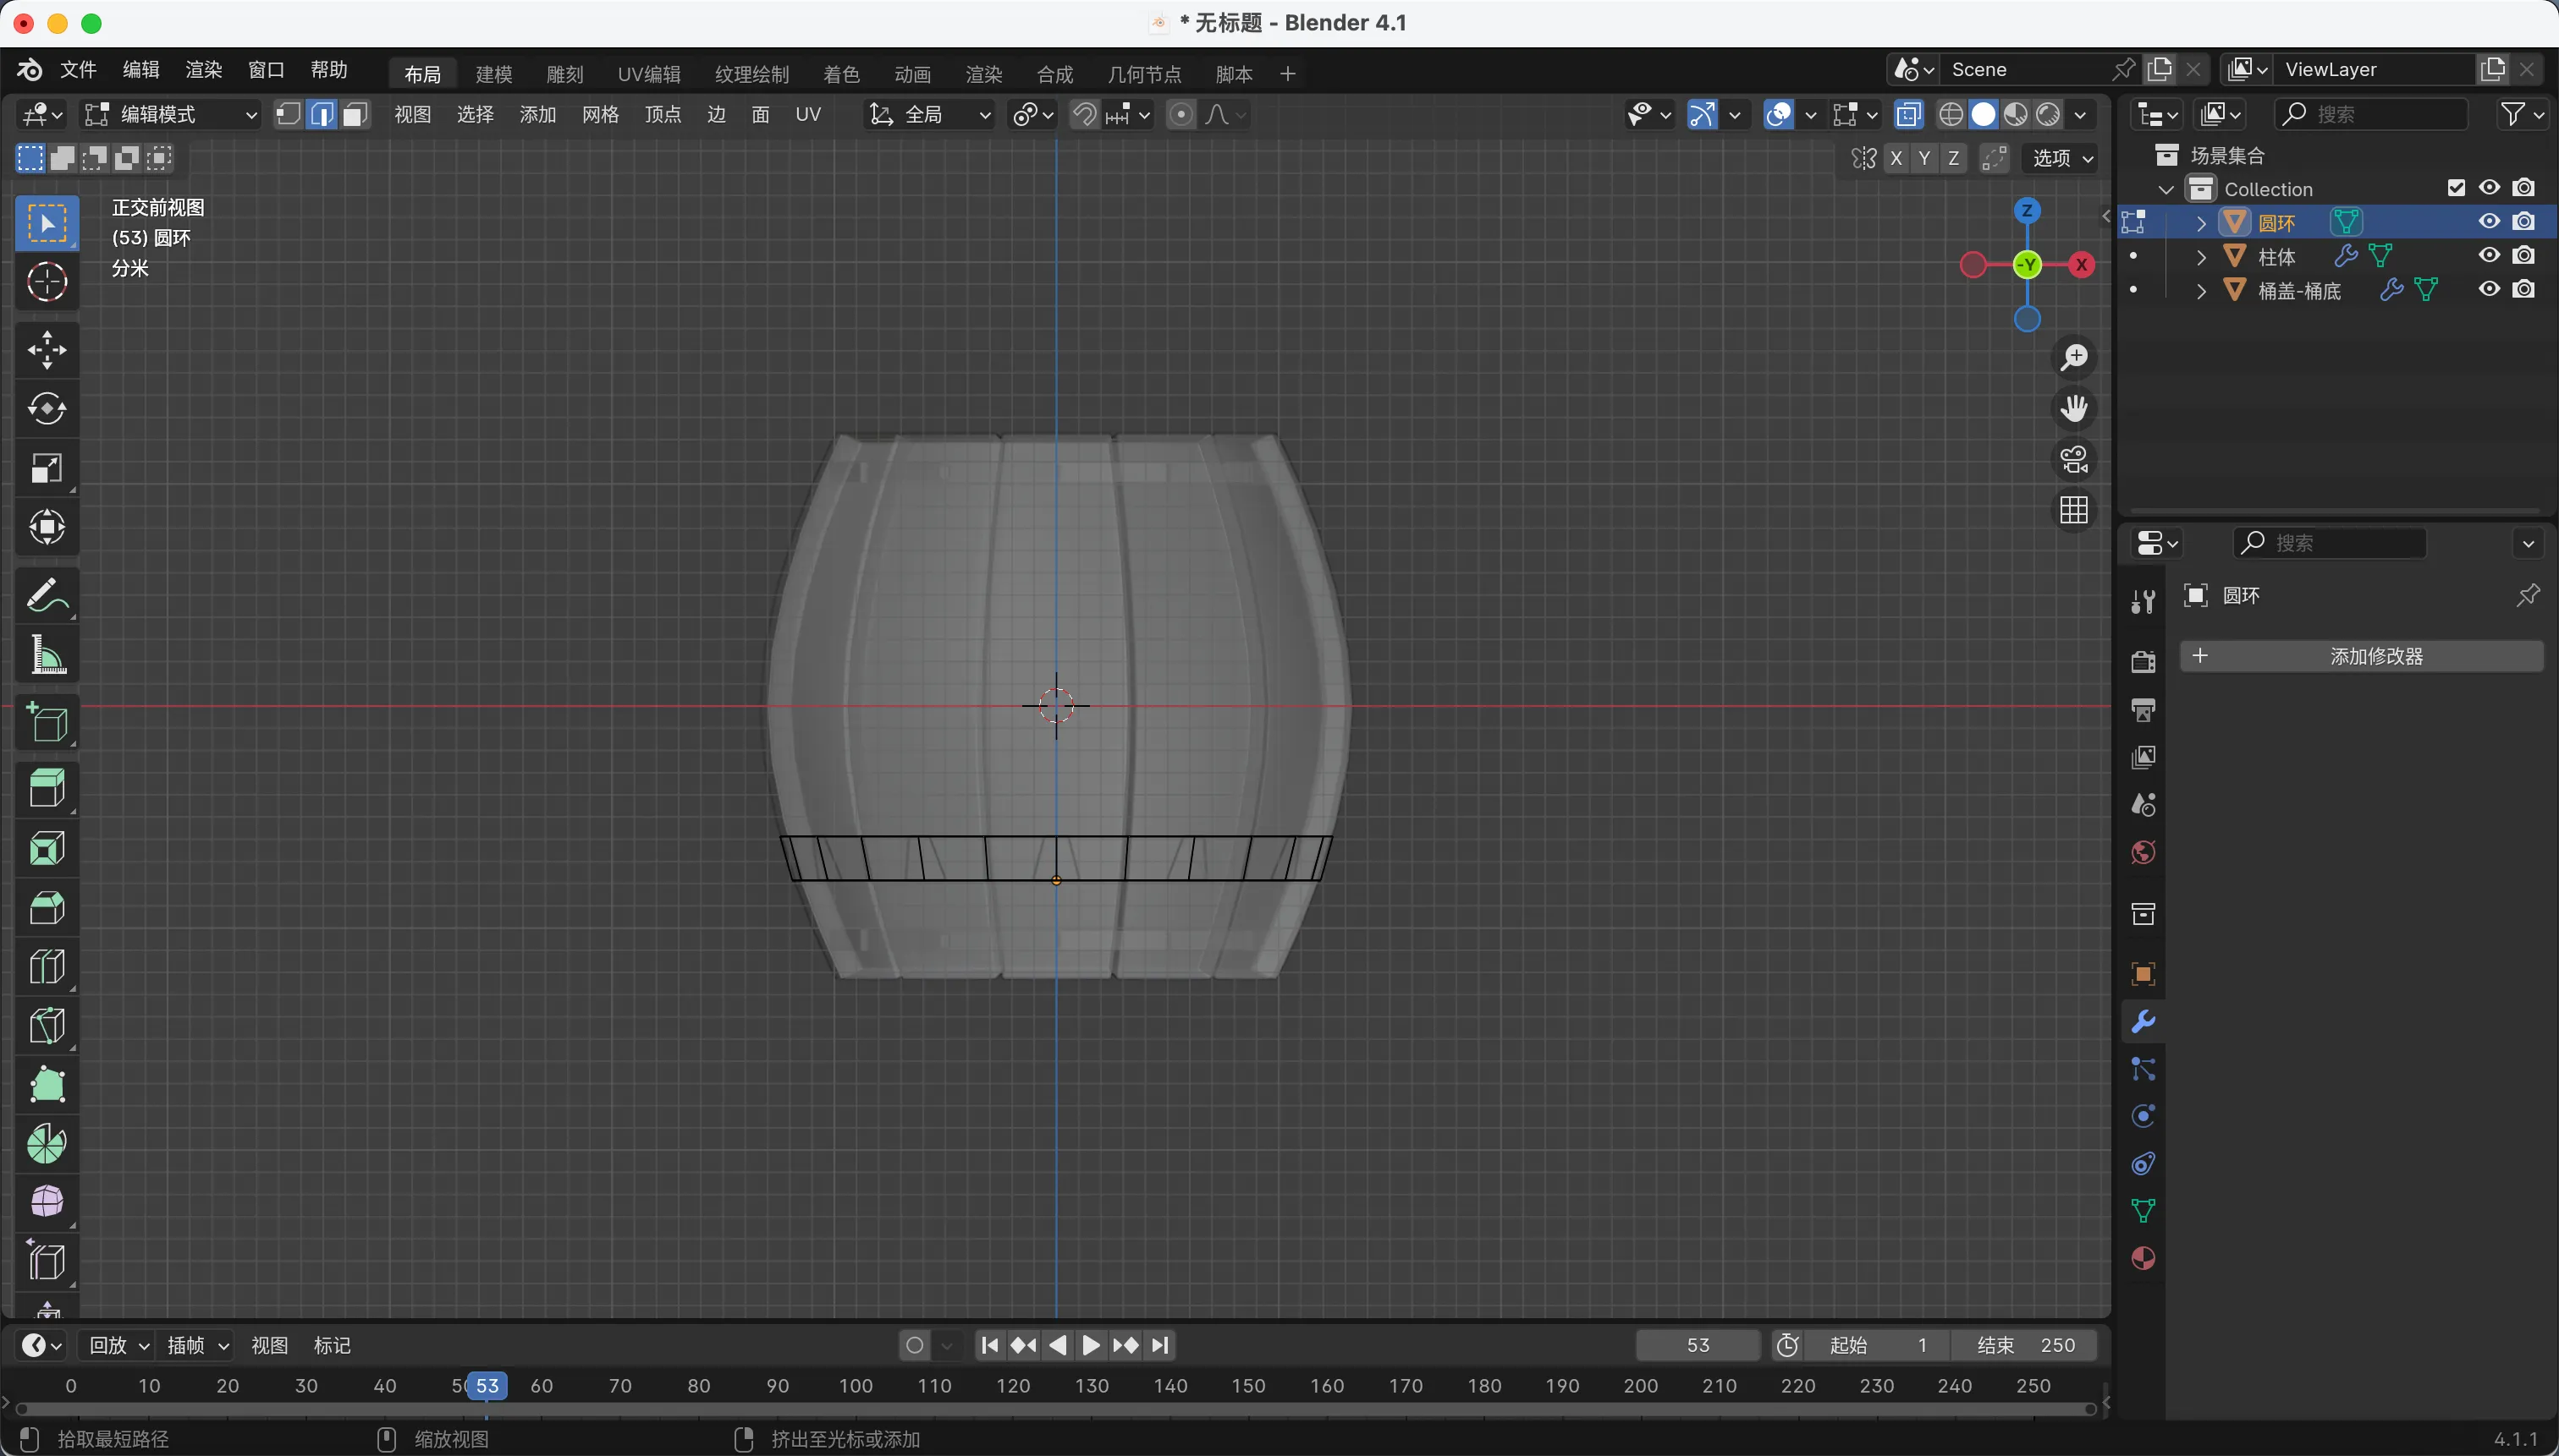The image size is (2559, 1456).
Task: Select the Move tool in toolbar
Action: tap(47, 350)
